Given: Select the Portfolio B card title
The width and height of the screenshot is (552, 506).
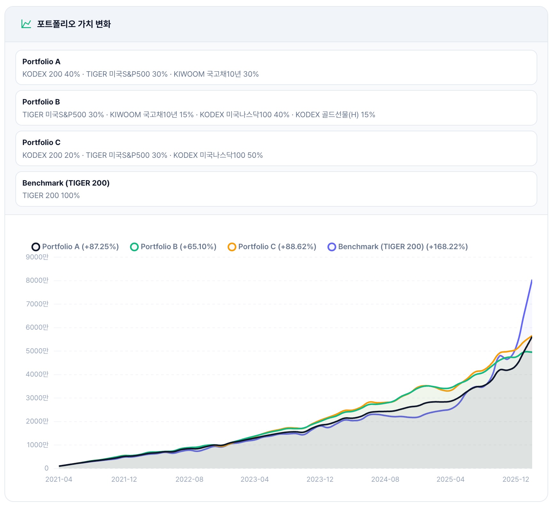Looking at the screenshot, I should (x=41, y=102).
